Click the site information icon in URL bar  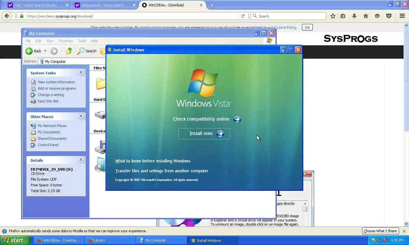[x=16, y=16]
